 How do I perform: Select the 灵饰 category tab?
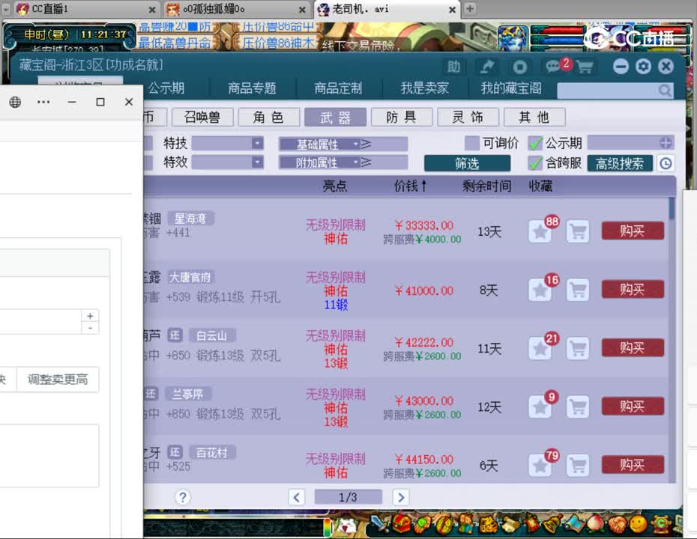click(x=468, y=118)
